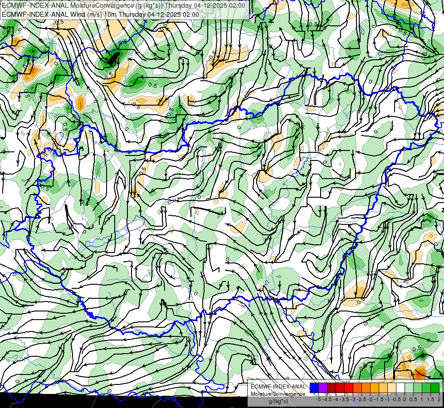The height and width of the screenshot is (408, 444).
Task: Click the 0 value on legend scale
Action: (405, 399)
